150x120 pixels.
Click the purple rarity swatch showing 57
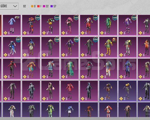pos(51,6)
